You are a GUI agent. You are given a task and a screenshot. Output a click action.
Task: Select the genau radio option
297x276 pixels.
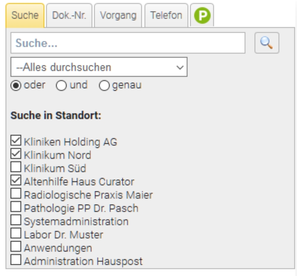pos(104,86)
